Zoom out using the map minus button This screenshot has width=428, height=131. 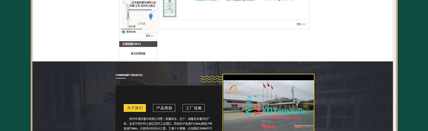(x=128, y=18)
